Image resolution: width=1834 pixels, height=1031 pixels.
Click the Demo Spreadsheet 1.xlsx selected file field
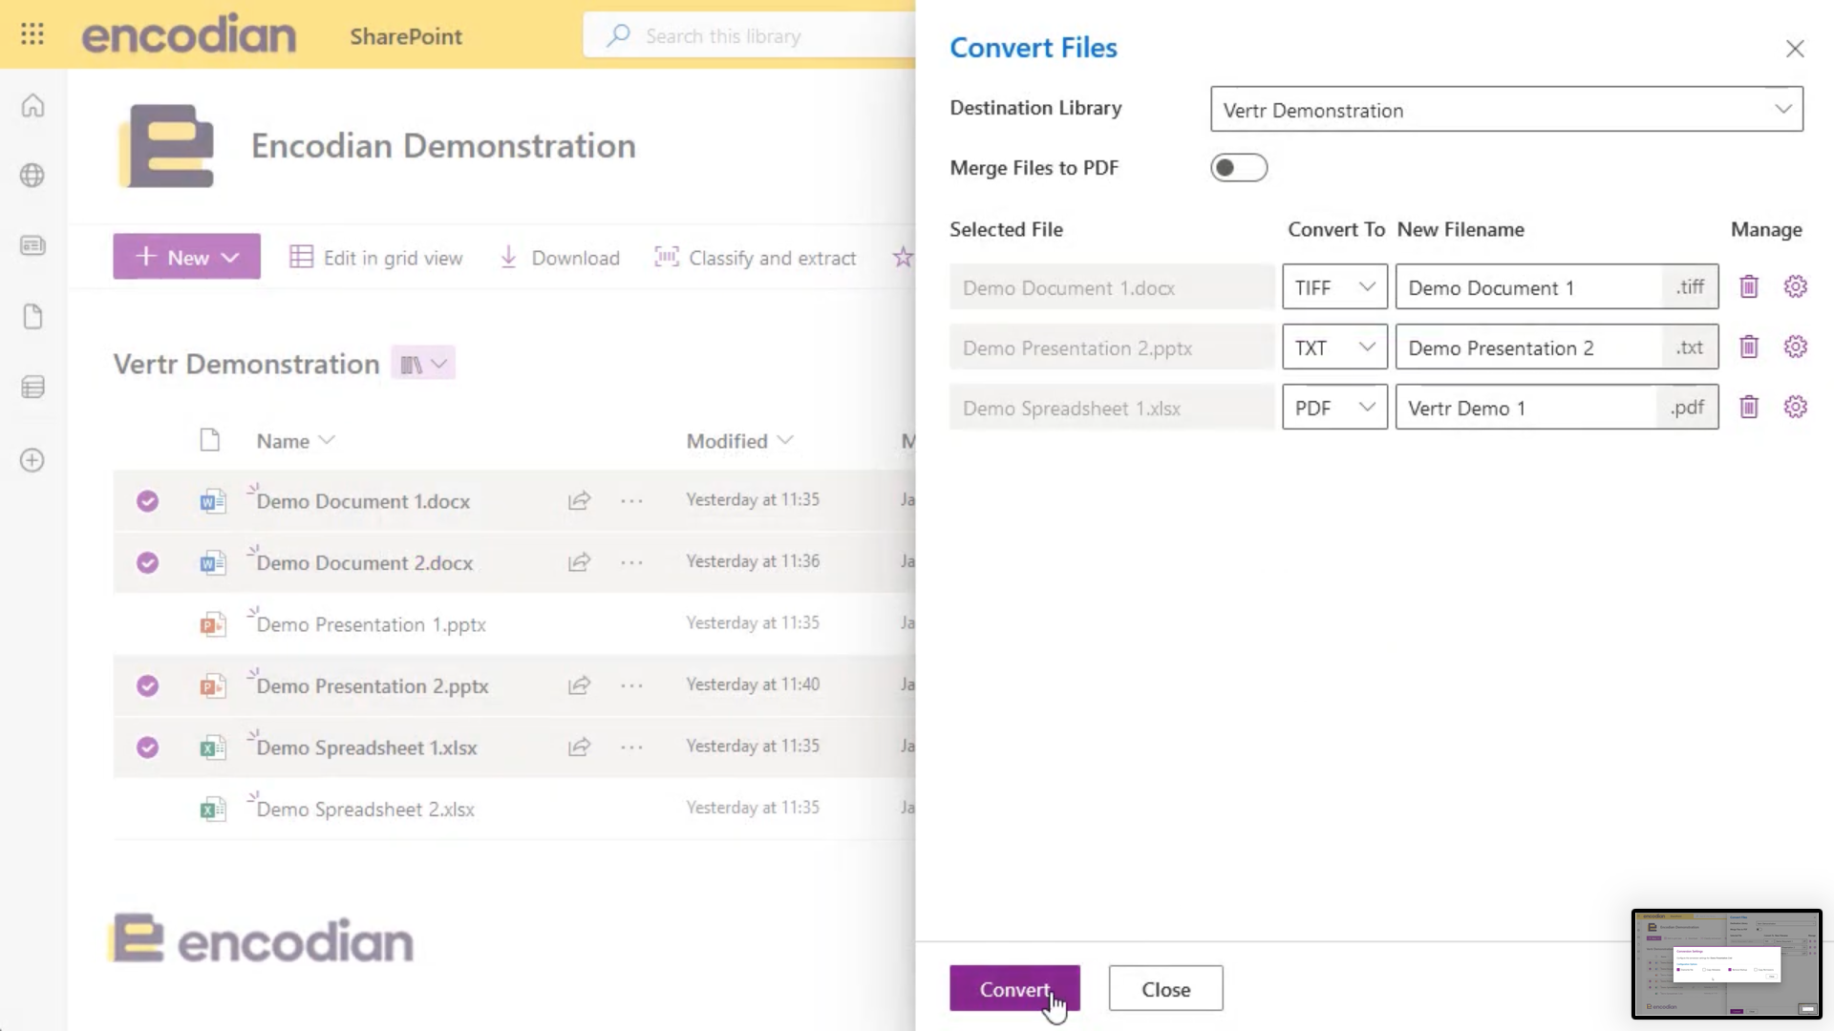point(1112,407)
